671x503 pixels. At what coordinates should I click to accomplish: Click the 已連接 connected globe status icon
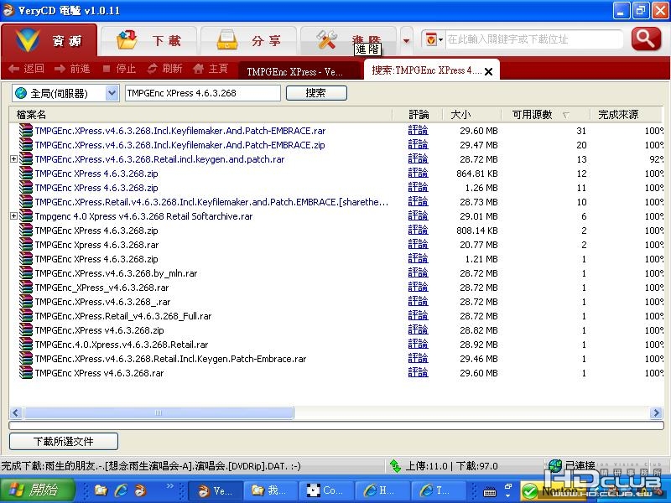(x=555, y=465)
